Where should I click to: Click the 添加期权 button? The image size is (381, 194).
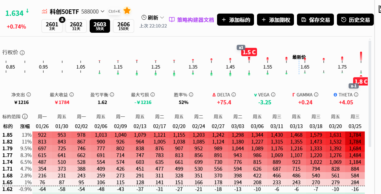pyautogui.click(x=275, y=20)
